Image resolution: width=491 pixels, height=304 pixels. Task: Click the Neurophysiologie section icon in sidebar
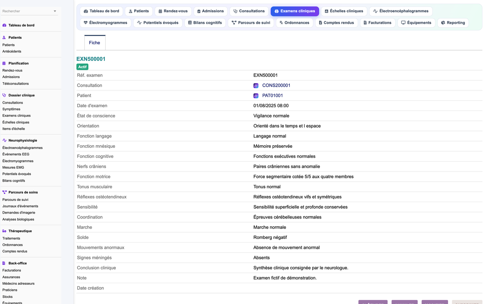(5, 140)
